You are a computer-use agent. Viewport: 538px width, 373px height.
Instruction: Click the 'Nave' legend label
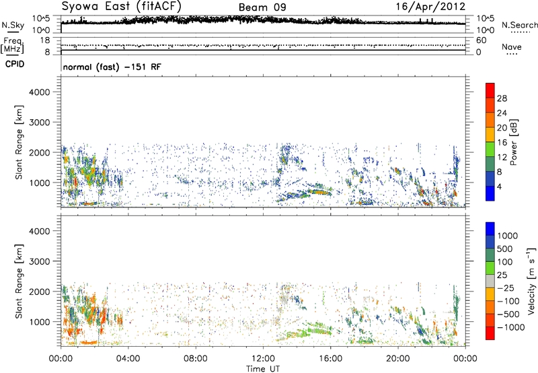click(512, 46)
